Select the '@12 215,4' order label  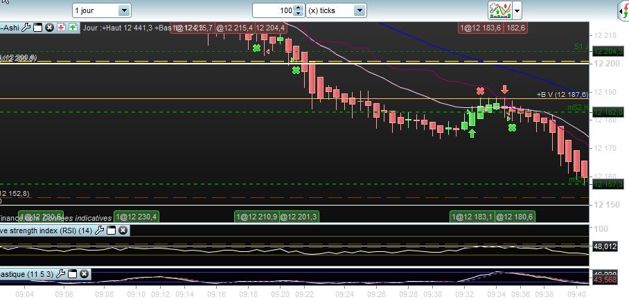click(235, 28)
